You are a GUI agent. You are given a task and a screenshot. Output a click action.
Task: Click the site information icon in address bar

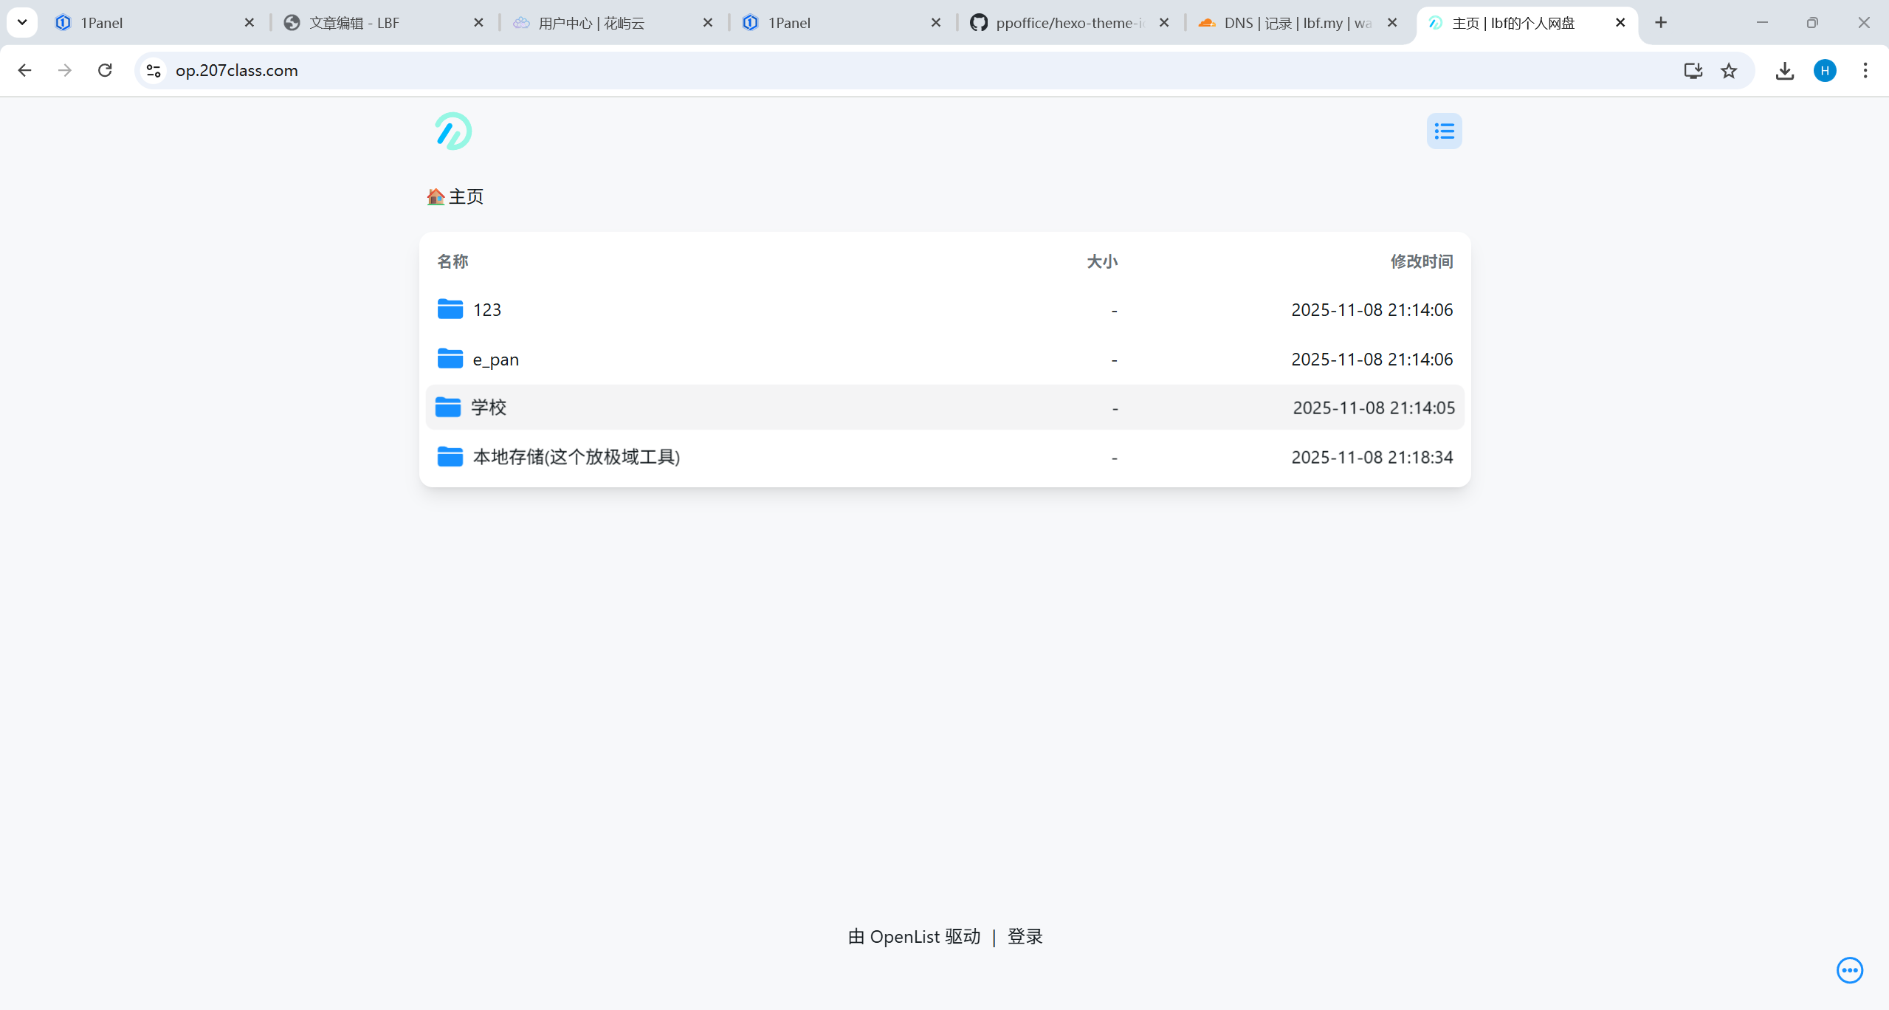click(154, 70)
